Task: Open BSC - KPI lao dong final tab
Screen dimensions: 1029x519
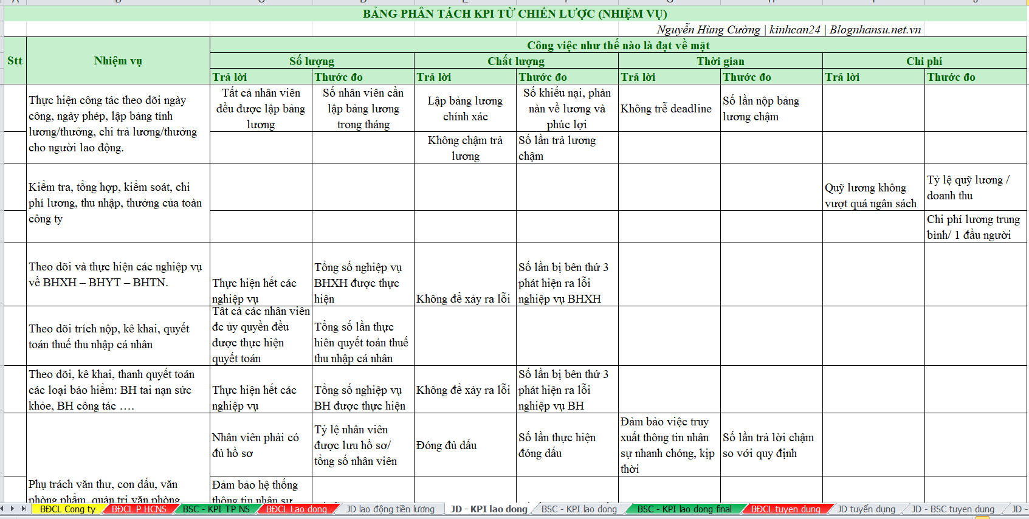Action: (684, 509)
